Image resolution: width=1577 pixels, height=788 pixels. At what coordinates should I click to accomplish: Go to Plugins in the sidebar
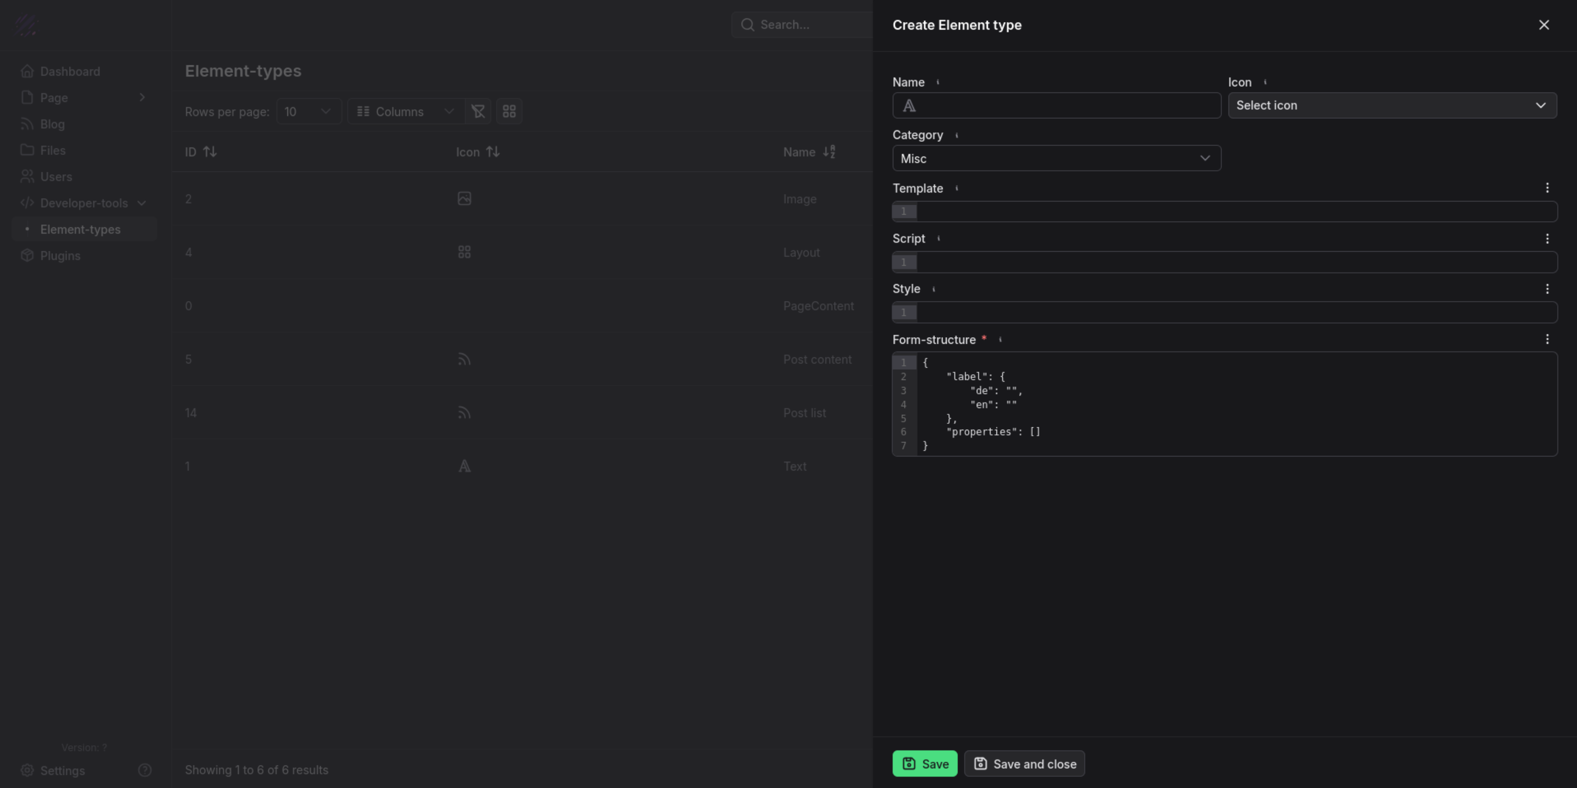pos(60,256)
